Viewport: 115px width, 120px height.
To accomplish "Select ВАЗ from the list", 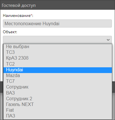I will 58,93.
